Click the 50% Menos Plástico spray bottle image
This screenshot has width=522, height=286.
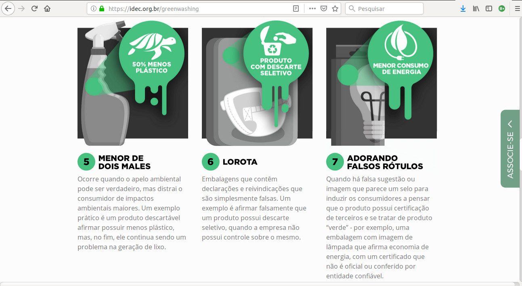(133, 83)
